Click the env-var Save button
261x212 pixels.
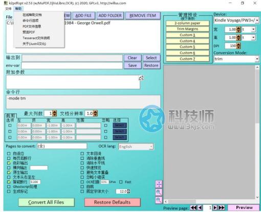[x=133, y=65]
